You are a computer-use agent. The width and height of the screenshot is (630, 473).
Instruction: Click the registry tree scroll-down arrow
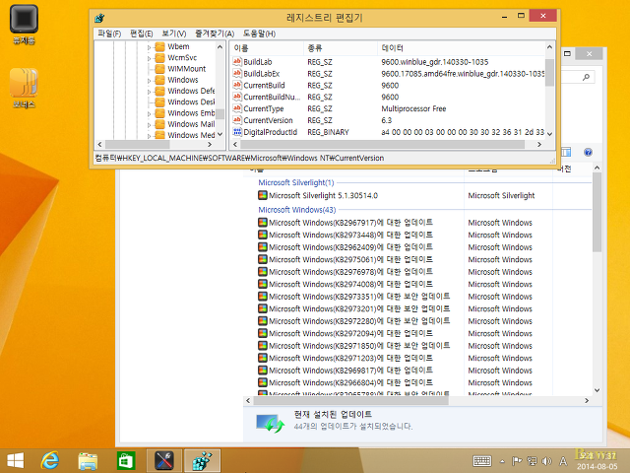(x=220, y=135)
